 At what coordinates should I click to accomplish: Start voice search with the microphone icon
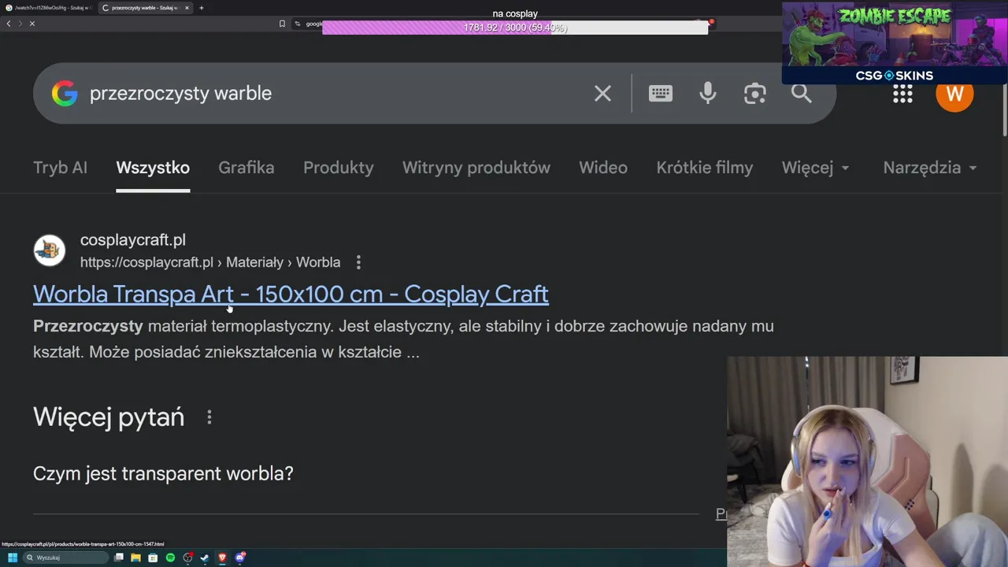[x=708, y=94]
